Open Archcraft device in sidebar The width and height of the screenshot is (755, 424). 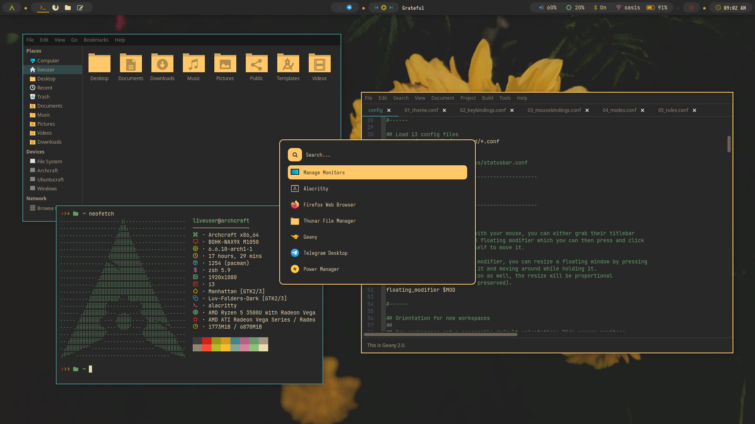click(x=47, y=171)
